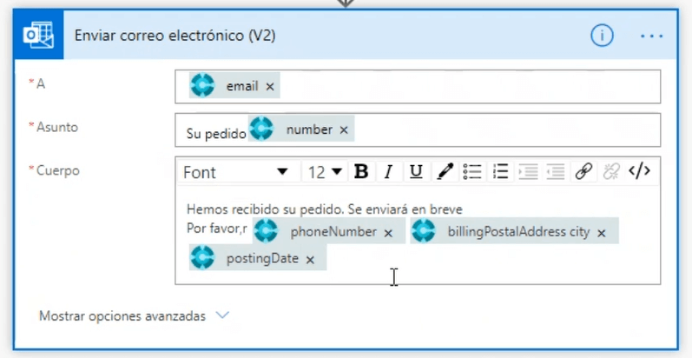Viewport: 692px width, 358px height.
Task: Toggle underline formatting in body editor
Action: coord(416,172)
